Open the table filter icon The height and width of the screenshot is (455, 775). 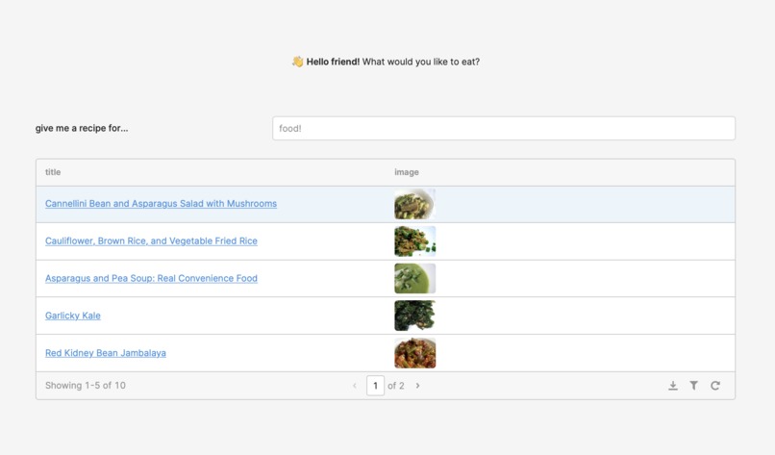tap(694, 386)
